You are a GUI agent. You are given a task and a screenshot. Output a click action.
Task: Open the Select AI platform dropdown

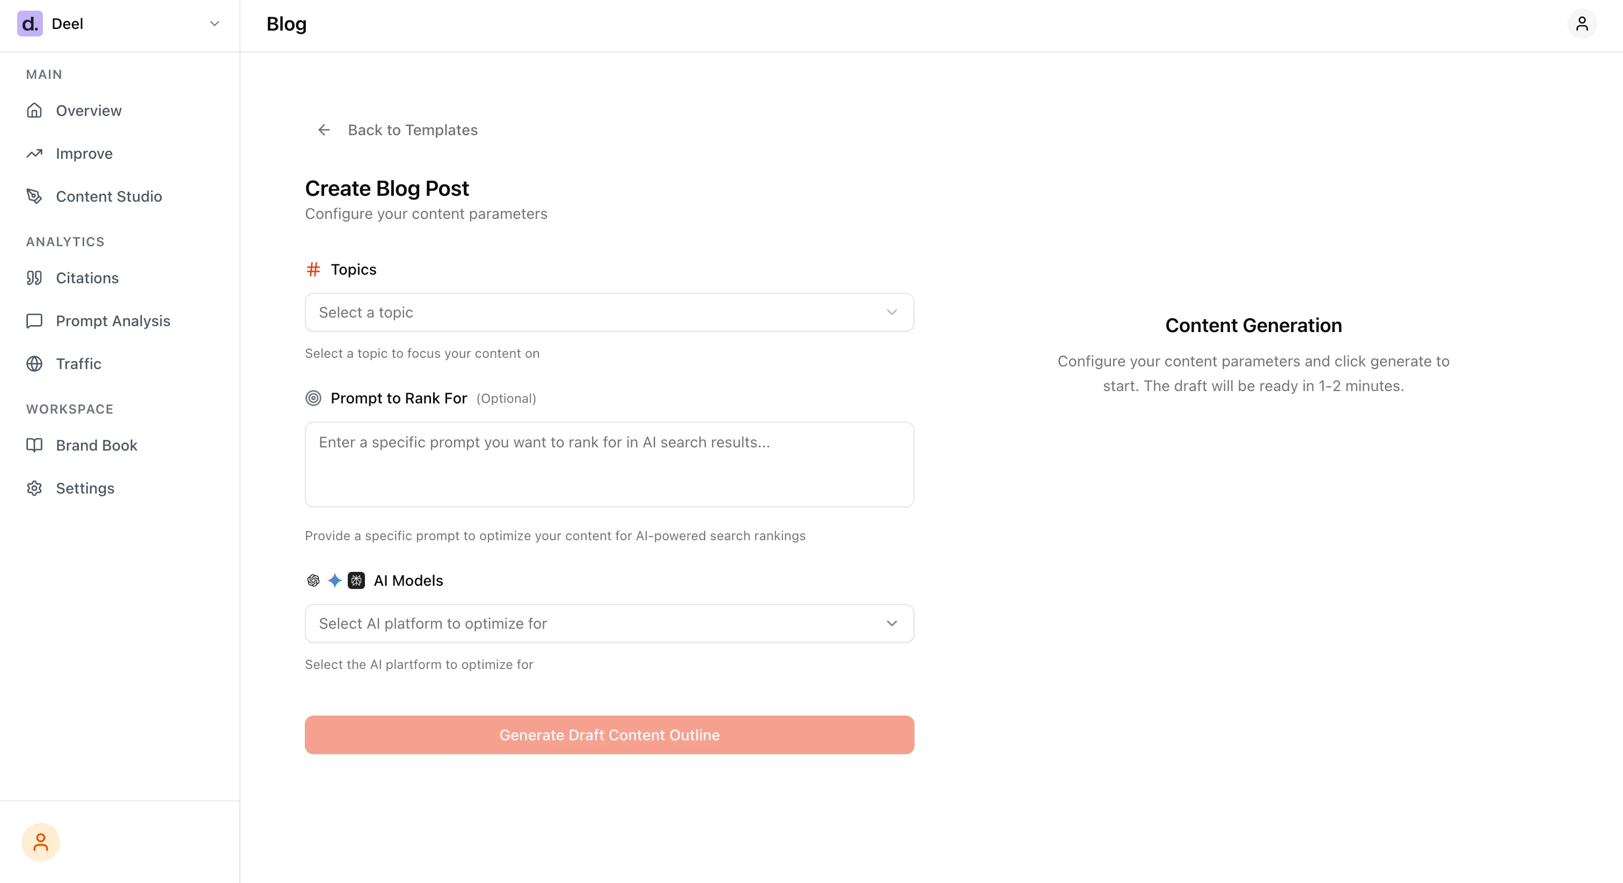[609, 623]
